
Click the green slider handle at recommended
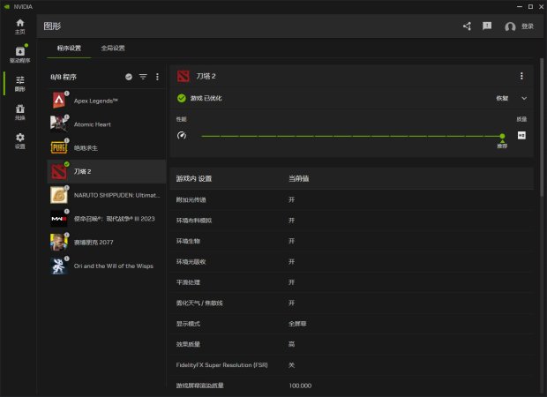pos(502,136)
